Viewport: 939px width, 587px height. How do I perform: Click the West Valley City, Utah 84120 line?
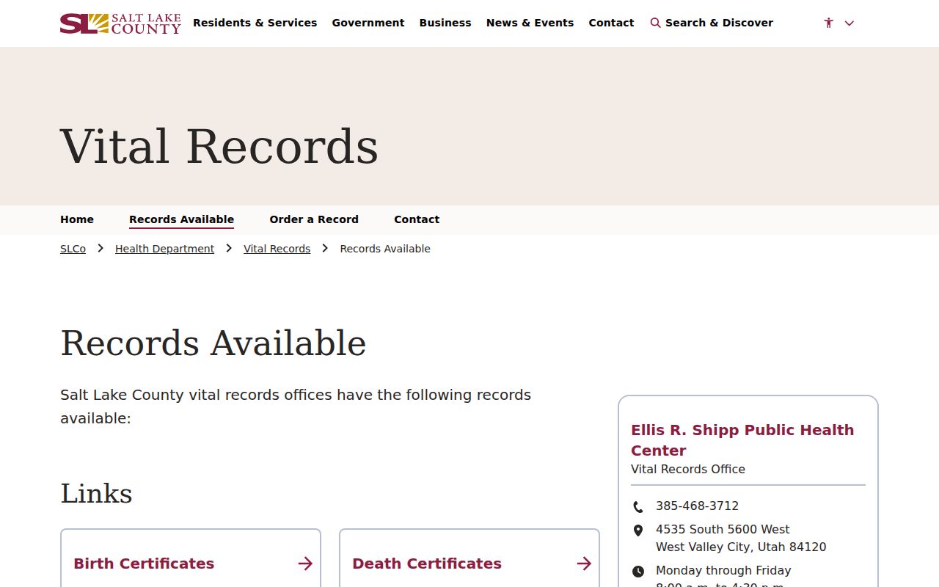point(741,547)
